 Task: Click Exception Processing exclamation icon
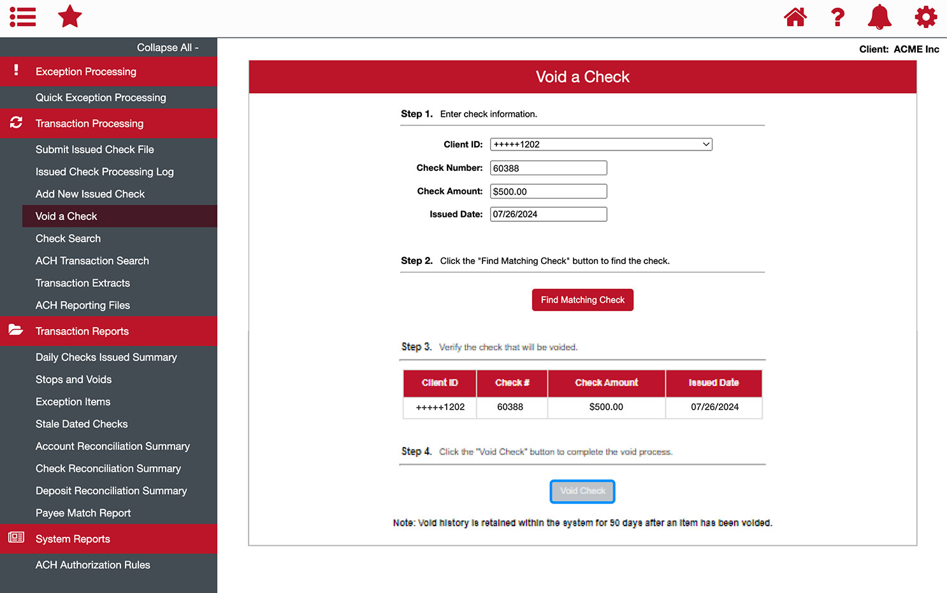coord(17,70)
